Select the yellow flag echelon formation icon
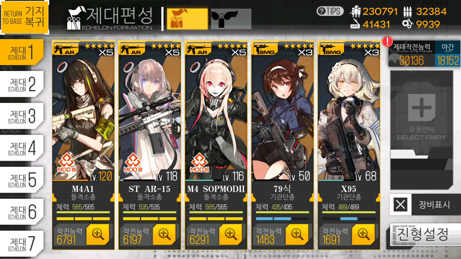The width and height of the screenshot is (461, 259). click(x=187, y=19)
